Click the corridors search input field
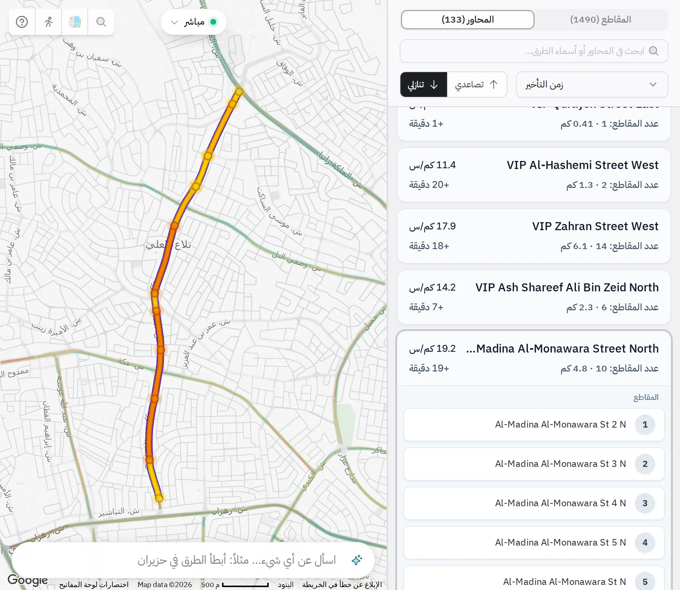Viewport: 680px width, 590px height. point(534,51)
